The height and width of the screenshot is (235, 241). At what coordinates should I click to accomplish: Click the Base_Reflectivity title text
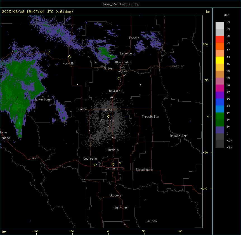pyautogui.click(x=121, y=4)
